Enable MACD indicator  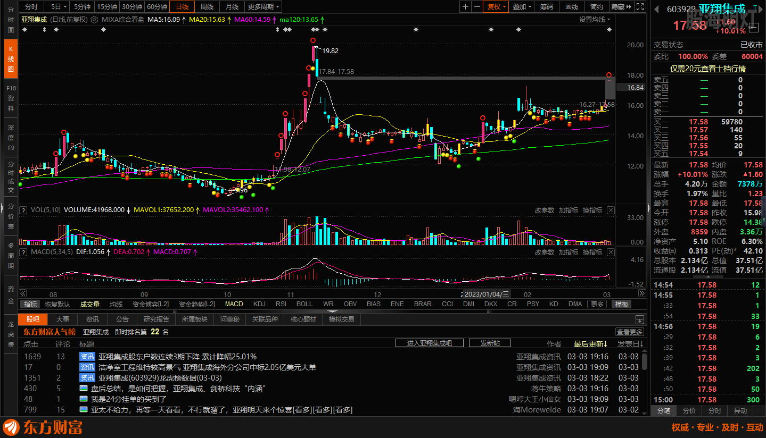click(234, 304)
